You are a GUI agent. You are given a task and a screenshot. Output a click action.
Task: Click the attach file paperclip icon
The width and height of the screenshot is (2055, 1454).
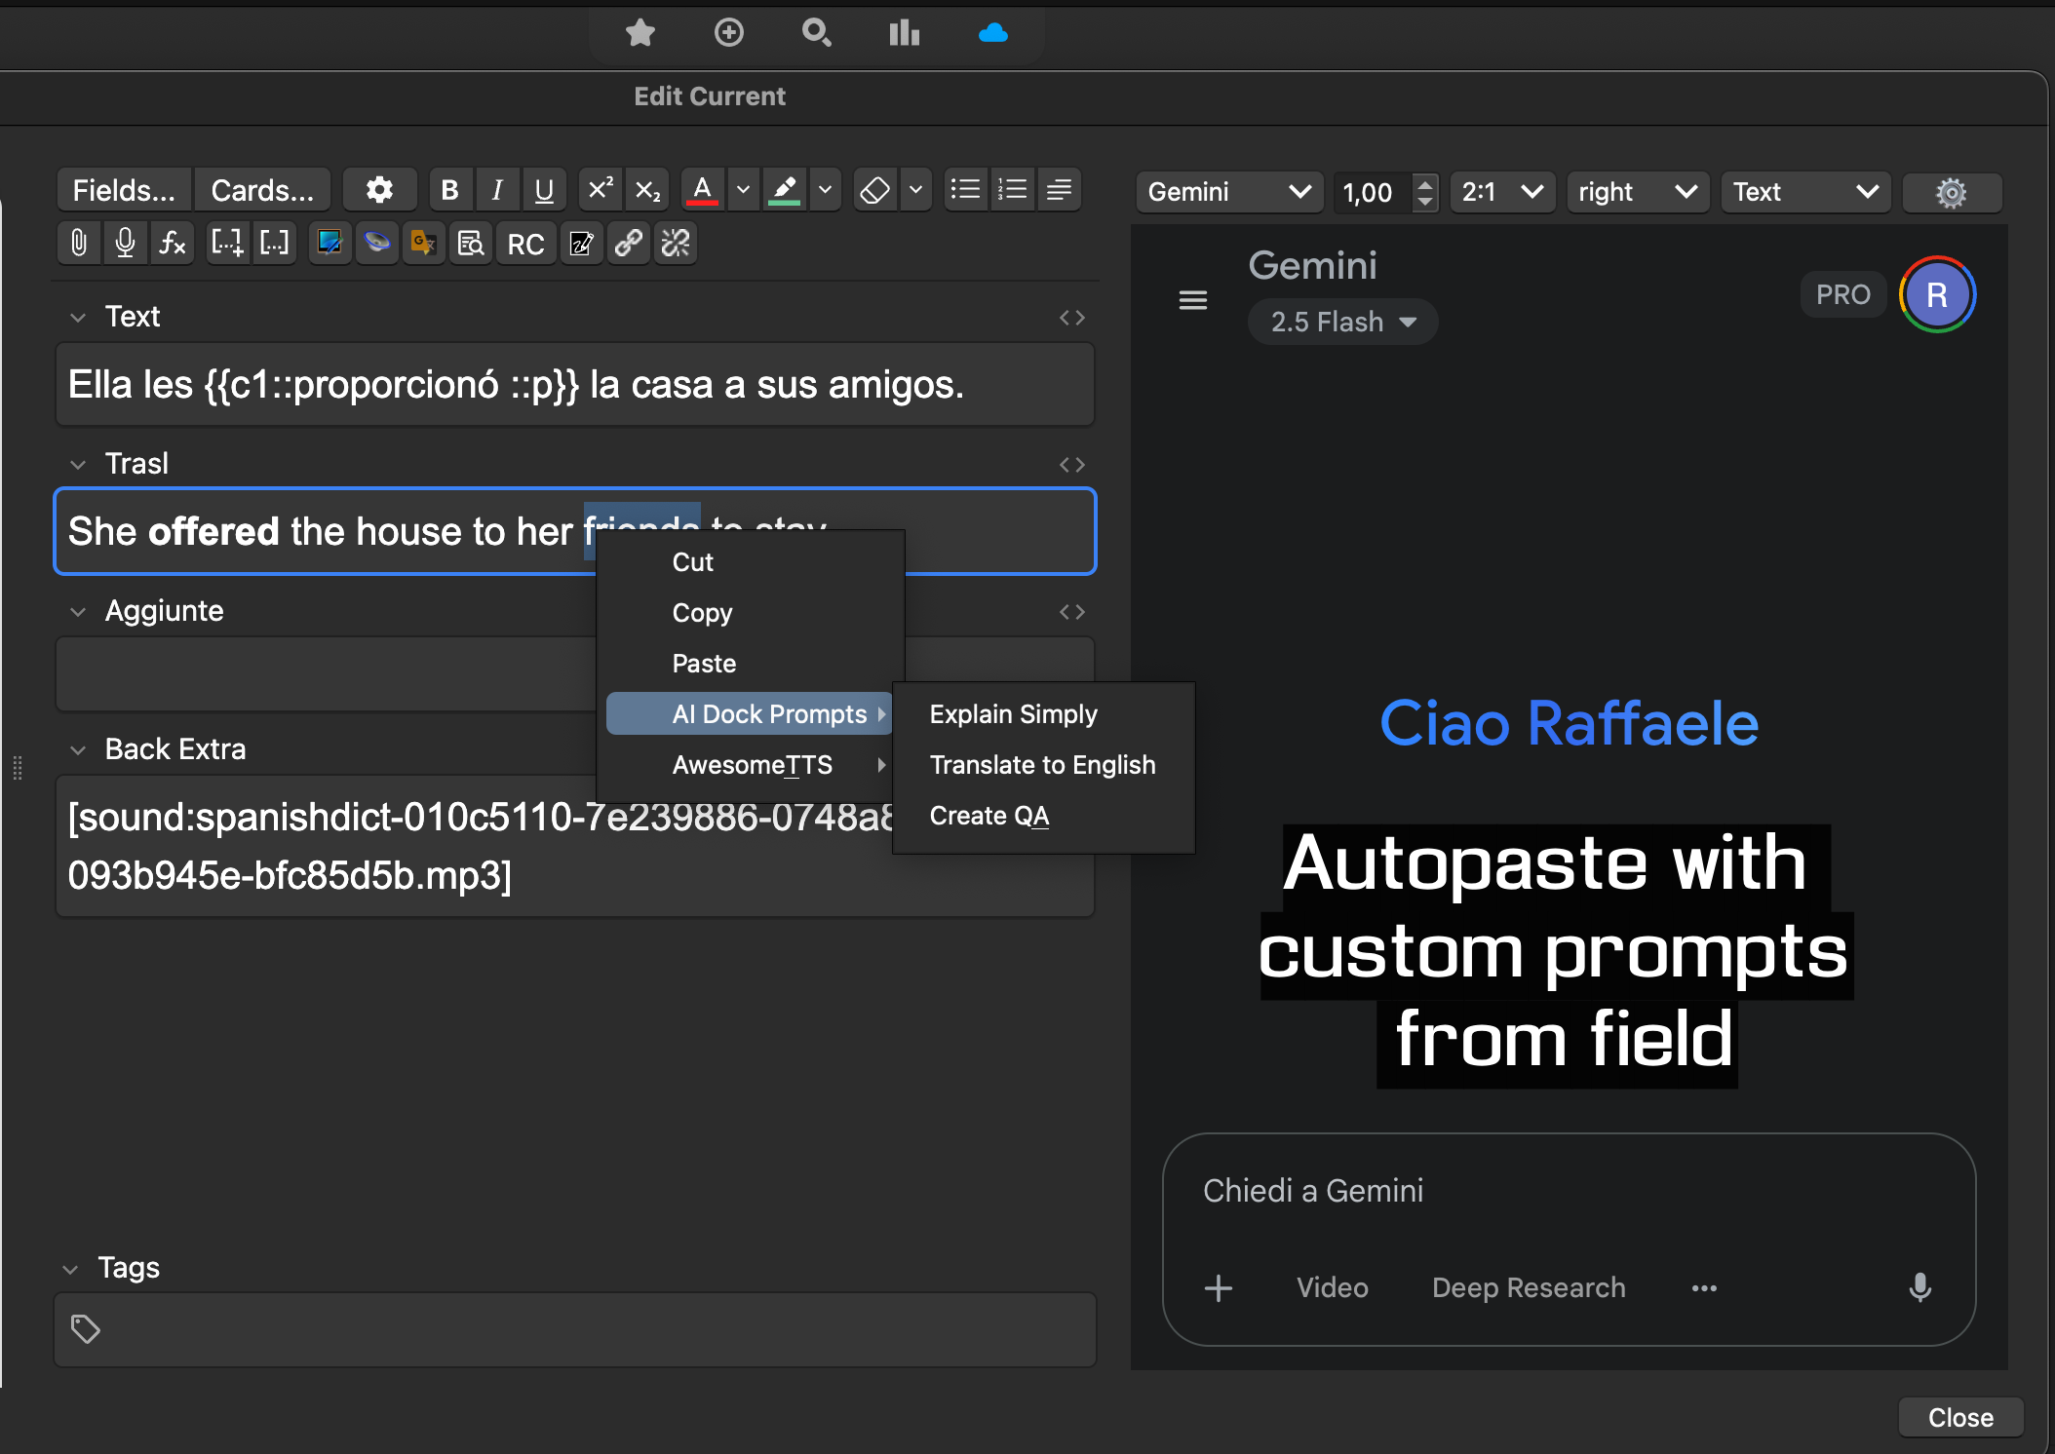coord(79,243)
